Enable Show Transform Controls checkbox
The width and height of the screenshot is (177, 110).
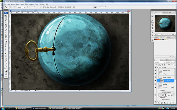(28, 7)
